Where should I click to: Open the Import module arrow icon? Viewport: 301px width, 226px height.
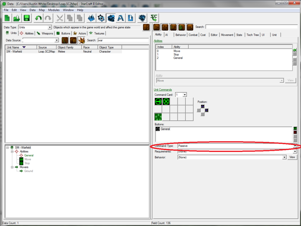(131, 18)
